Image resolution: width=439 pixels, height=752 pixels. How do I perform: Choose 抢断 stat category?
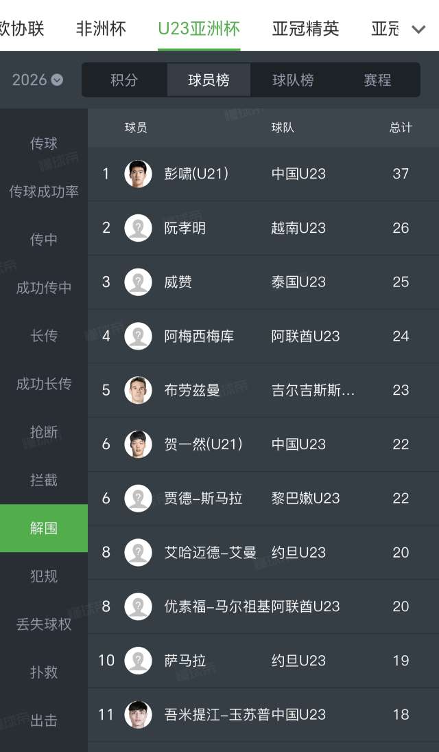[44, 432]
